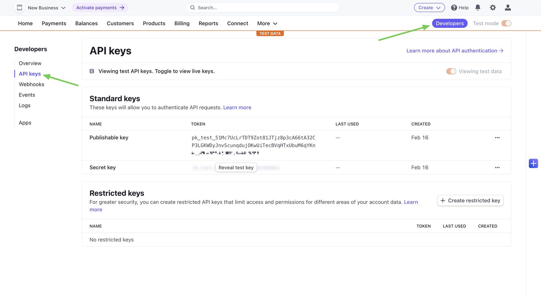The height and width of the screenshot is (296, 541).
Task: Click Feb 16 in the Publishable key row
Action: coord(420,138)
